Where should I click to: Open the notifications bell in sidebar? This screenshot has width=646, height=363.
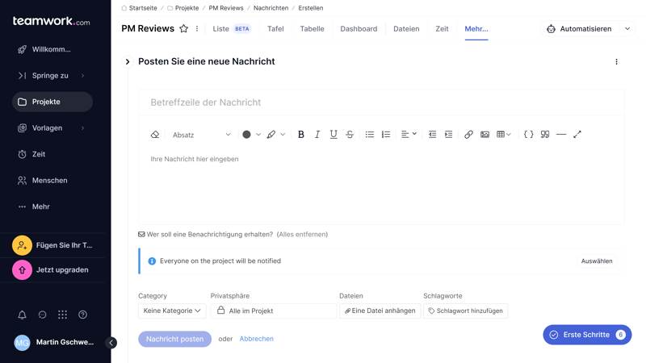point(22,315)
